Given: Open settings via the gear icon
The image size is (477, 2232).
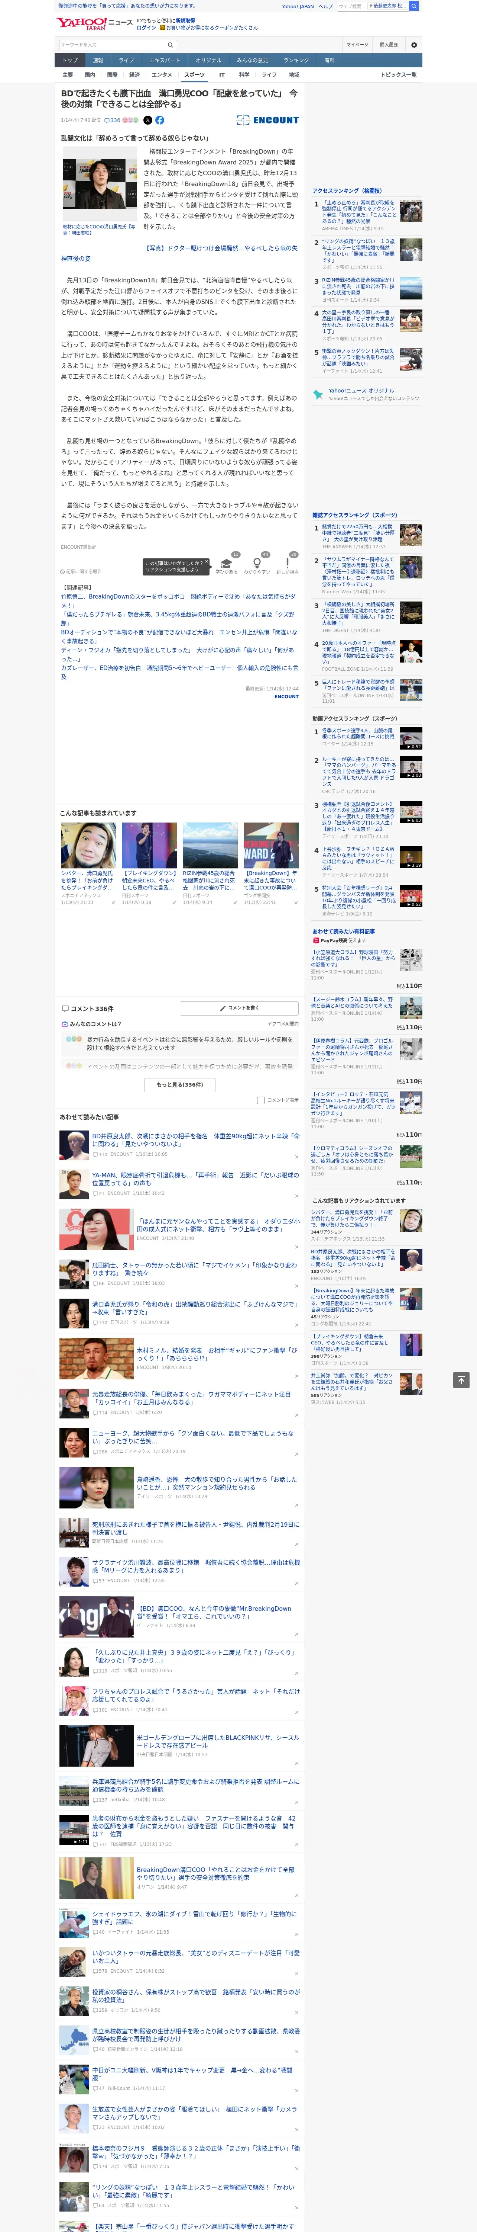Looking at the screenshot, I should 414,45.
